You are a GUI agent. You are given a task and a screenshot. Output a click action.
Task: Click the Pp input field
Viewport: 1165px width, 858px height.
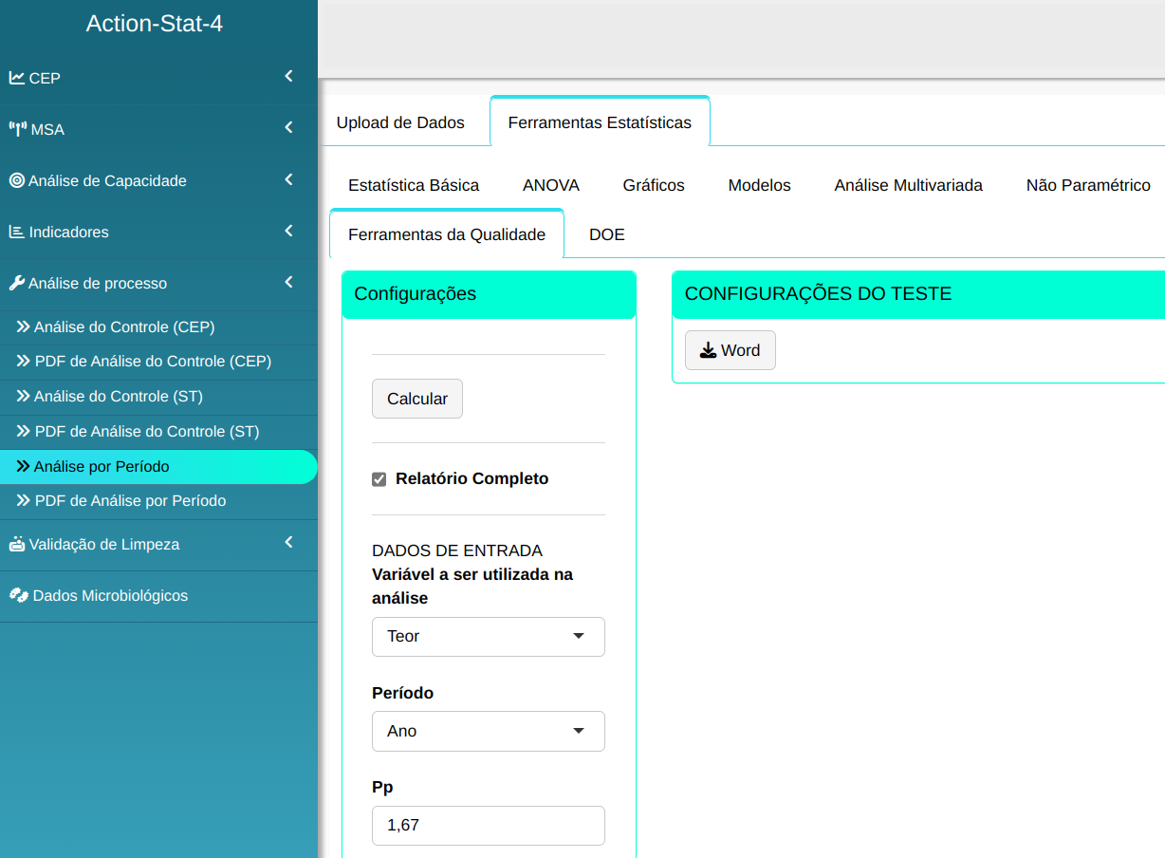488,825
